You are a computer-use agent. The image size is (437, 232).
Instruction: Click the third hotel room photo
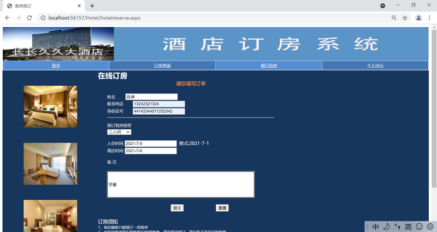[x=50, y=216]
